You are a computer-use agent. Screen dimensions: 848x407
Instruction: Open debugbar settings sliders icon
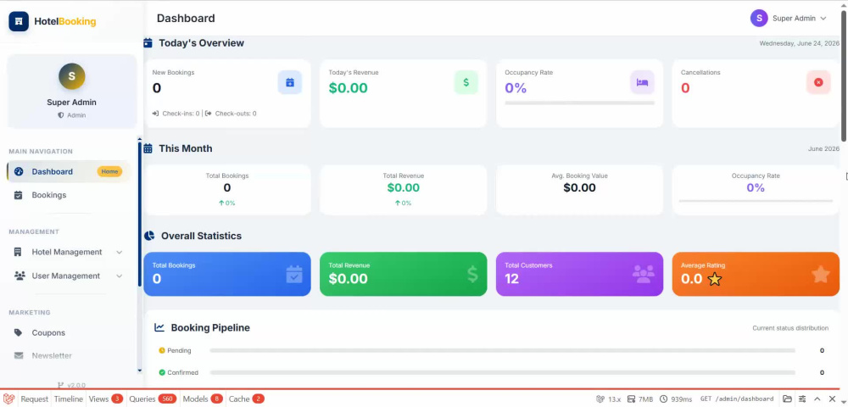(802, 399)
